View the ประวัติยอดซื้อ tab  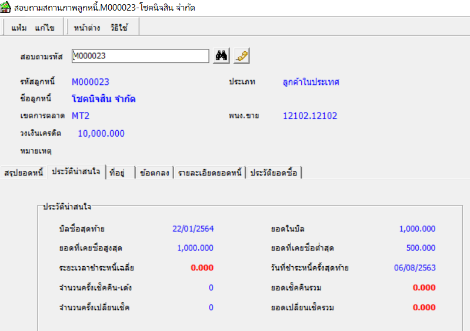275,173
